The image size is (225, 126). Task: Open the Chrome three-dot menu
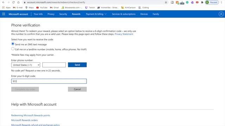[221, 2]
